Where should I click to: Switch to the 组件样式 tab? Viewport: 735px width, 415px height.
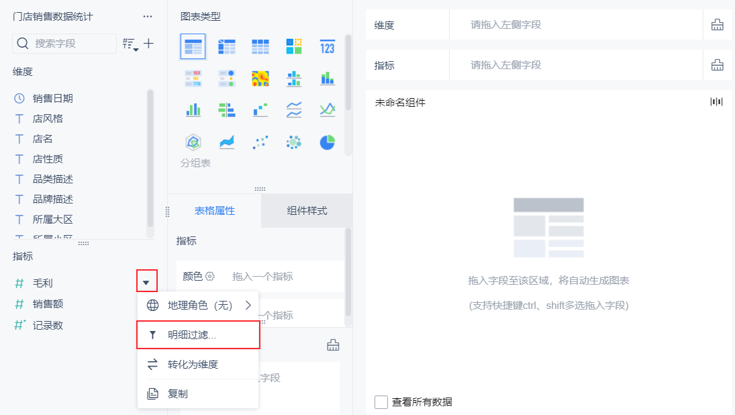pyautogui.click(x=307, y=211)
